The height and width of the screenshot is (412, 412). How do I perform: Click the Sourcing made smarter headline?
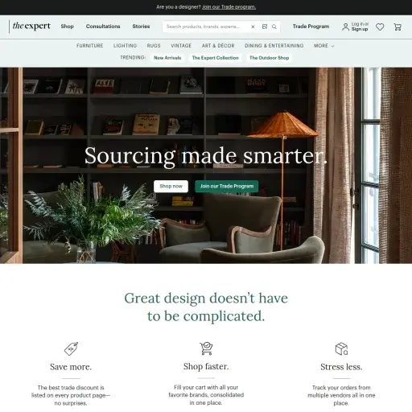pos(206,156)
